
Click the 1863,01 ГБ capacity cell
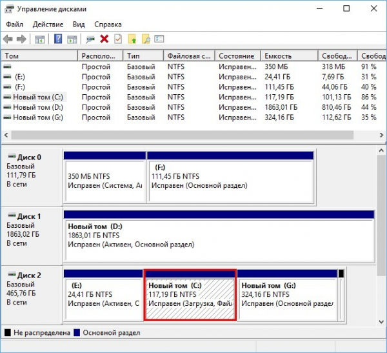(281, 107)
